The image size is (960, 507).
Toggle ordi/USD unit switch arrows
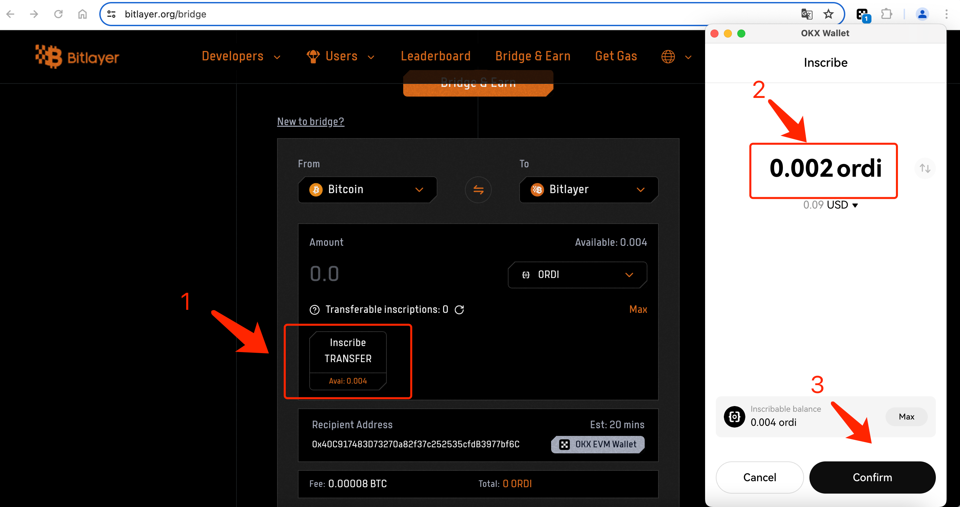pos(924,168)
